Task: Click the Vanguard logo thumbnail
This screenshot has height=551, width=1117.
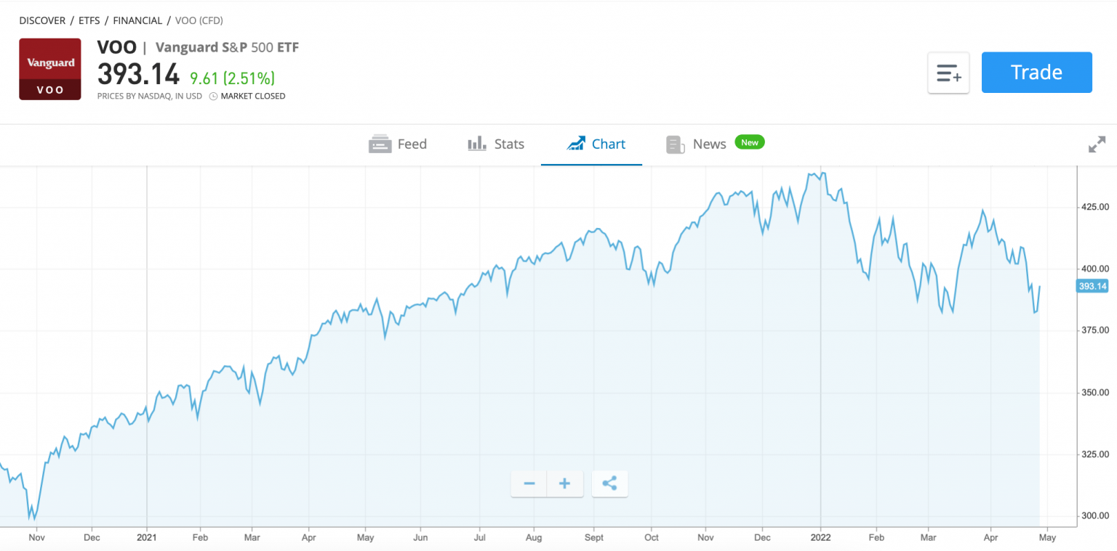Action: 49,69
